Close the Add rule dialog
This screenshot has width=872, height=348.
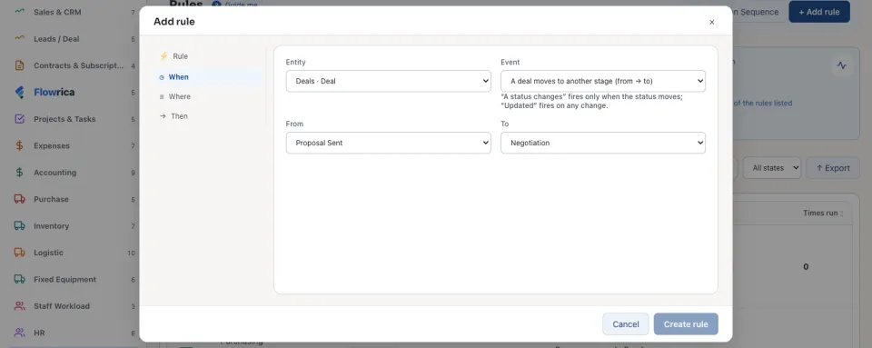712,22
